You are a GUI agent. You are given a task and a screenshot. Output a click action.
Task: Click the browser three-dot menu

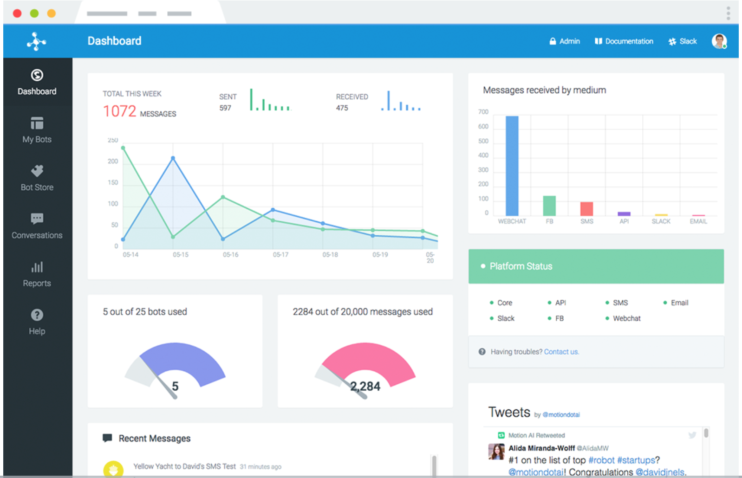728,13
